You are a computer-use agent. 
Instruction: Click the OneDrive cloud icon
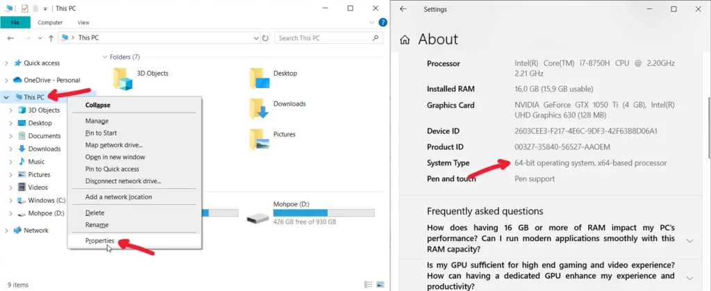[x=17, y=80]
